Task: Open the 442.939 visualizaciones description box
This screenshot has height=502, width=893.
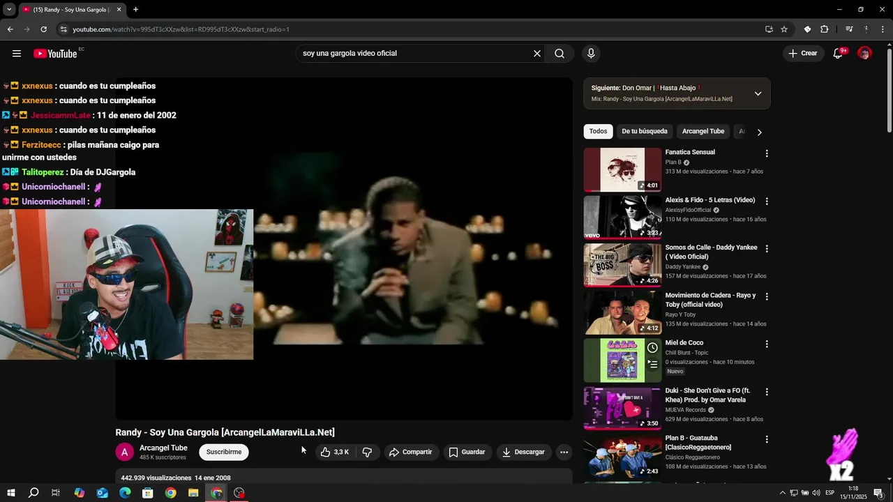Action: [x=344, y=478]
